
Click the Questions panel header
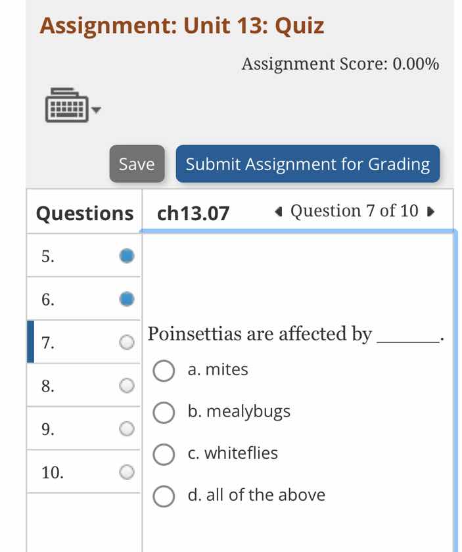(84, 213)
